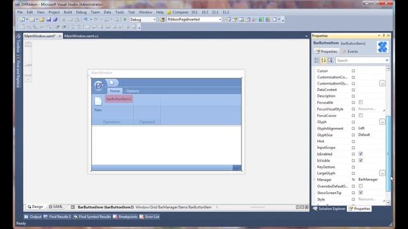Open the CustomizationGlyph ellipsis editor
The width and height of the screenshot is (408, 229).
click(382, 83)
